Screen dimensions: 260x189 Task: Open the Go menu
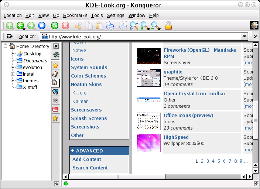[56, 16]
